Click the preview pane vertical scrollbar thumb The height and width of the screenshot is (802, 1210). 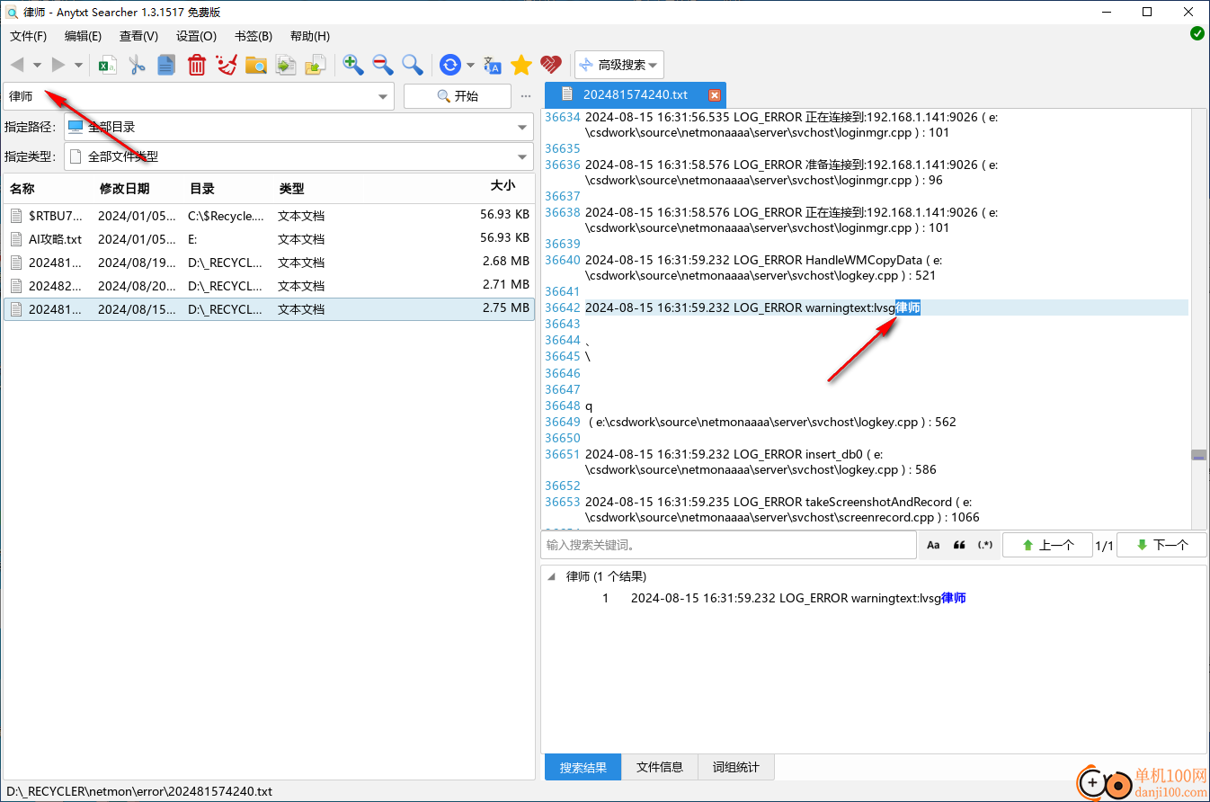1198,456
